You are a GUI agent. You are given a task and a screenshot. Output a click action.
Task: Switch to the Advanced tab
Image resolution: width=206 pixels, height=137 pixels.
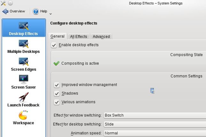click(x=101, y=37)
